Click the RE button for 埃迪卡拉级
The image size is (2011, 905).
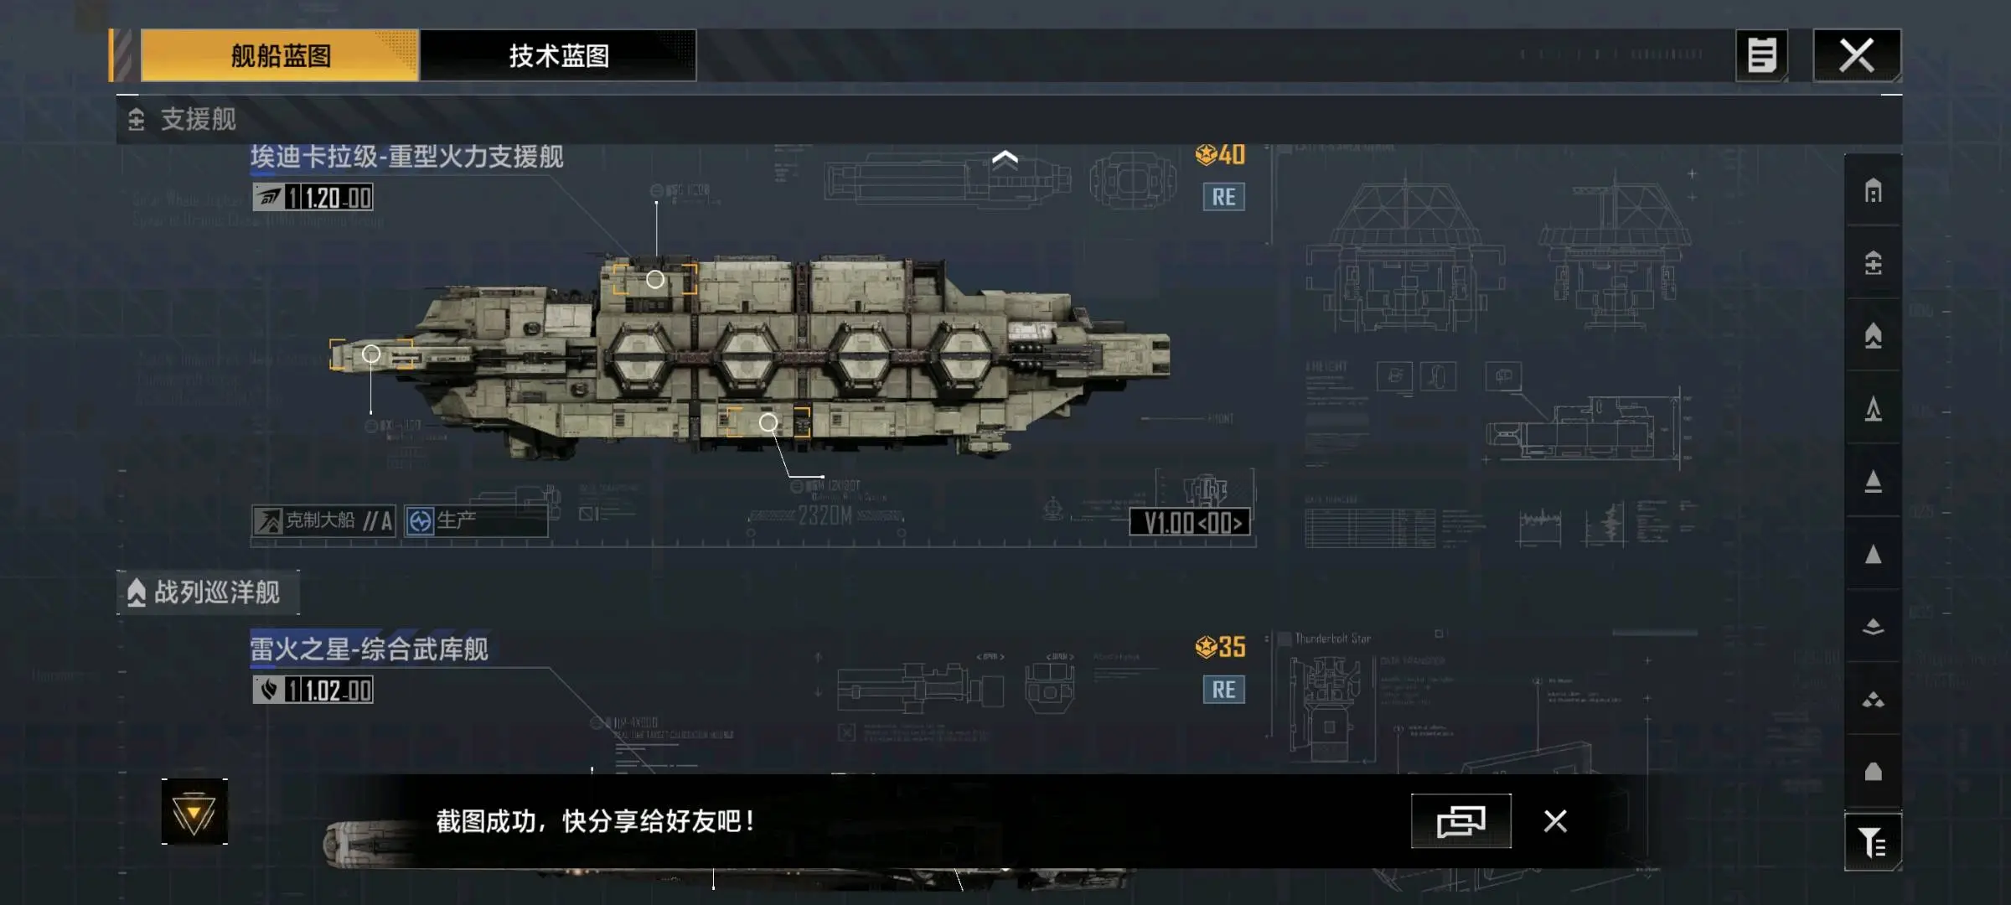point(1223,197)
